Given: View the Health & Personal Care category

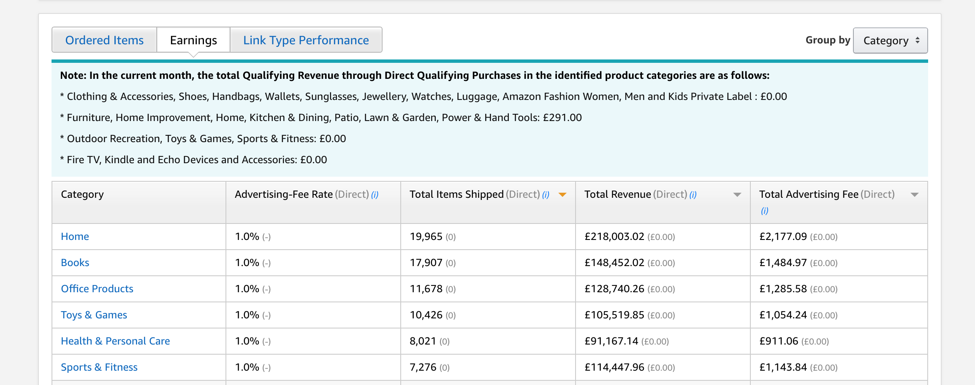Looking at the screenshot, I should 115,341.
